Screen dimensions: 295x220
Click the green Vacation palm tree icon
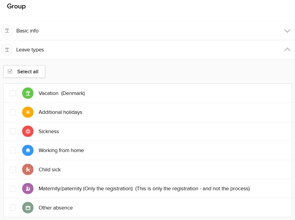click(28, 93)
